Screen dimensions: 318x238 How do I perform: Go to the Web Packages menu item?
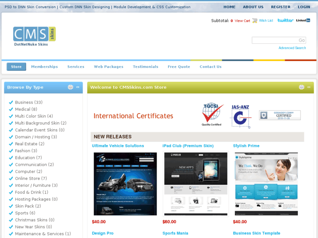coord(108,67)
